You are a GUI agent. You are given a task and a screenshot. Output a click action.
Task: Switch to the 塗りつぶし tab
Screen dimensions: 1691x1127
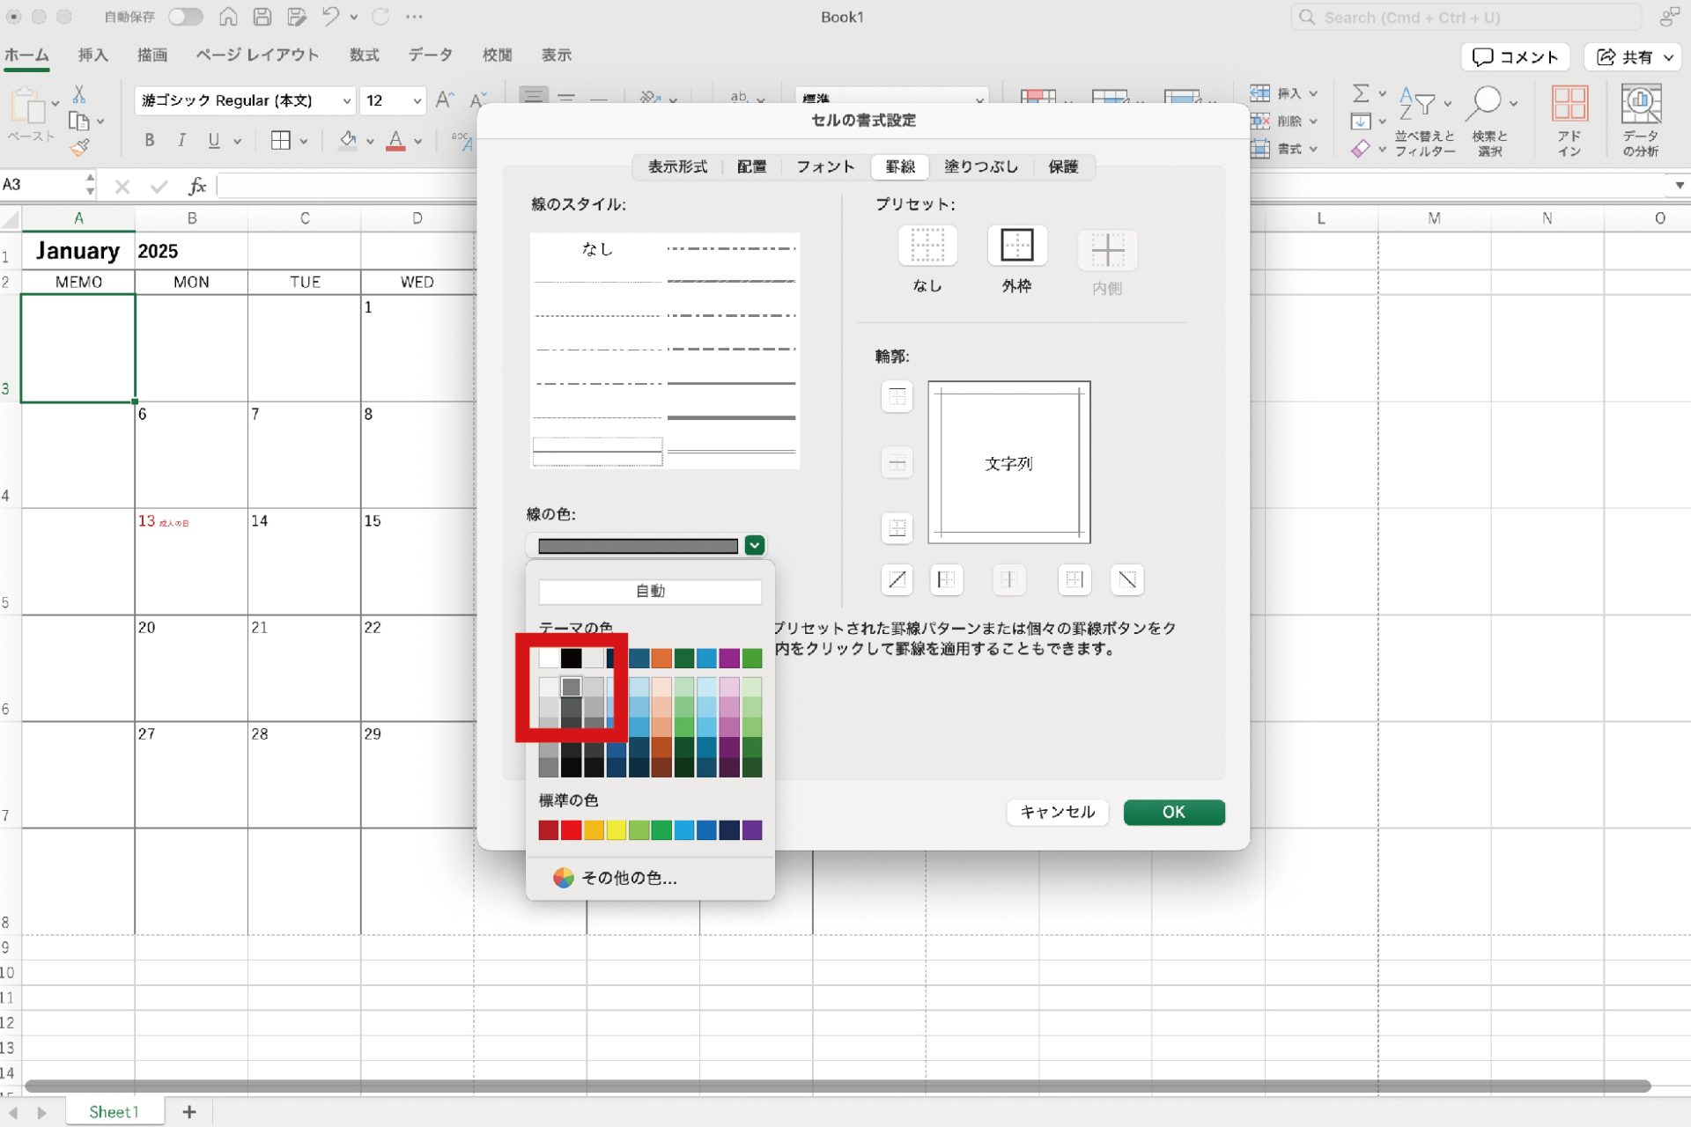point(980,166)
